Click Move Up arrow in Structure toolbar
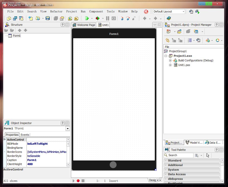Viewport: 228px width, 187px height. pyautogui.click(x=20, y=30)
